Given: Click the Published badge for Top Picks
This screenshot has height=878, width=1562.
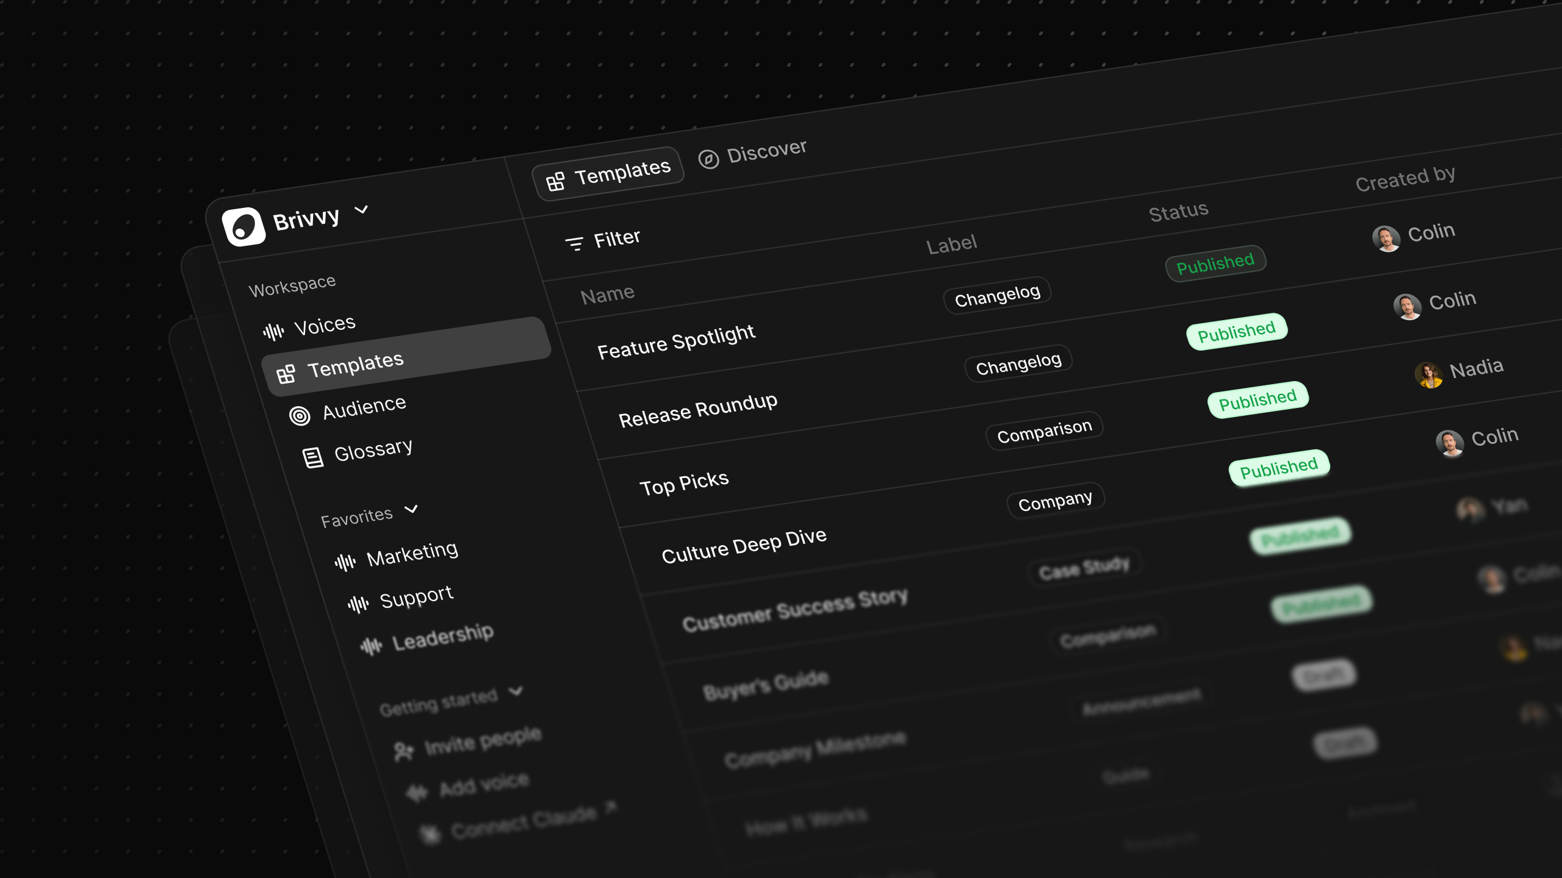Looking at the screenshot, I should (x=1258, y=400).
